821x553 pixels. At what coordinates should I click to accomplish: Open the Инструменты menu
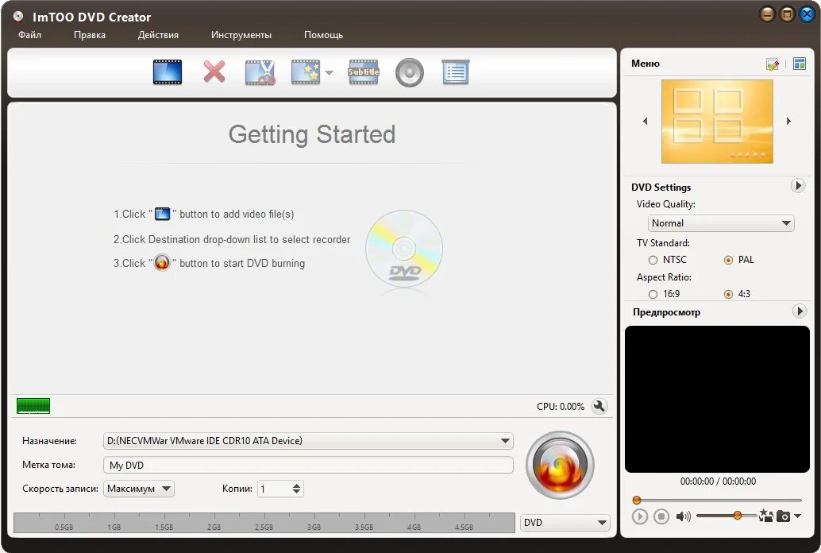click(241, 35)
